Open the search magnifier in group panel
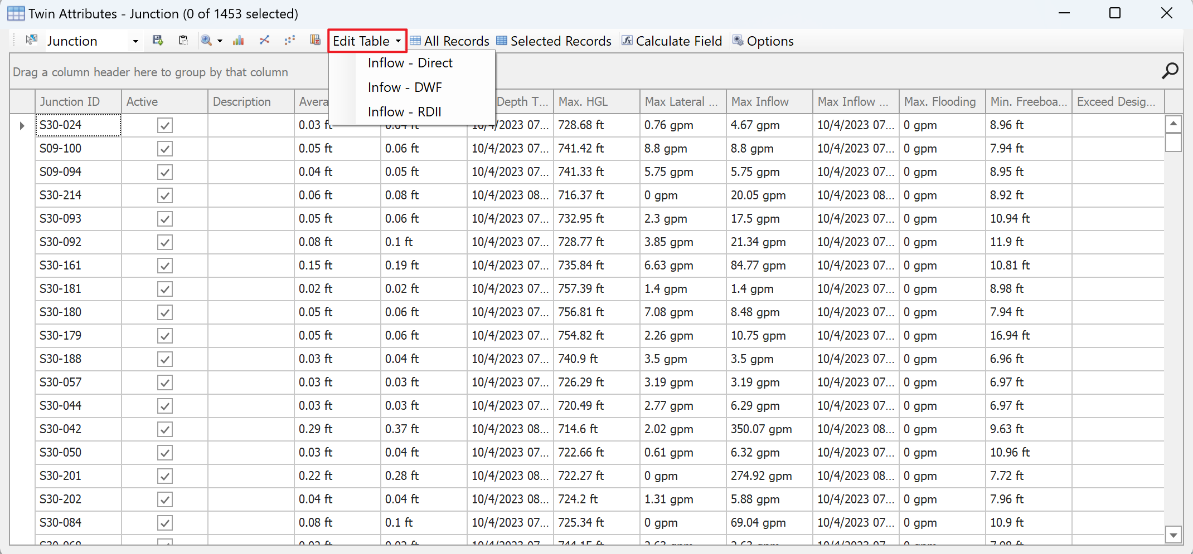Image resolution: width=1193 pixels, height=554 pixels. (x=1170, y=71)
